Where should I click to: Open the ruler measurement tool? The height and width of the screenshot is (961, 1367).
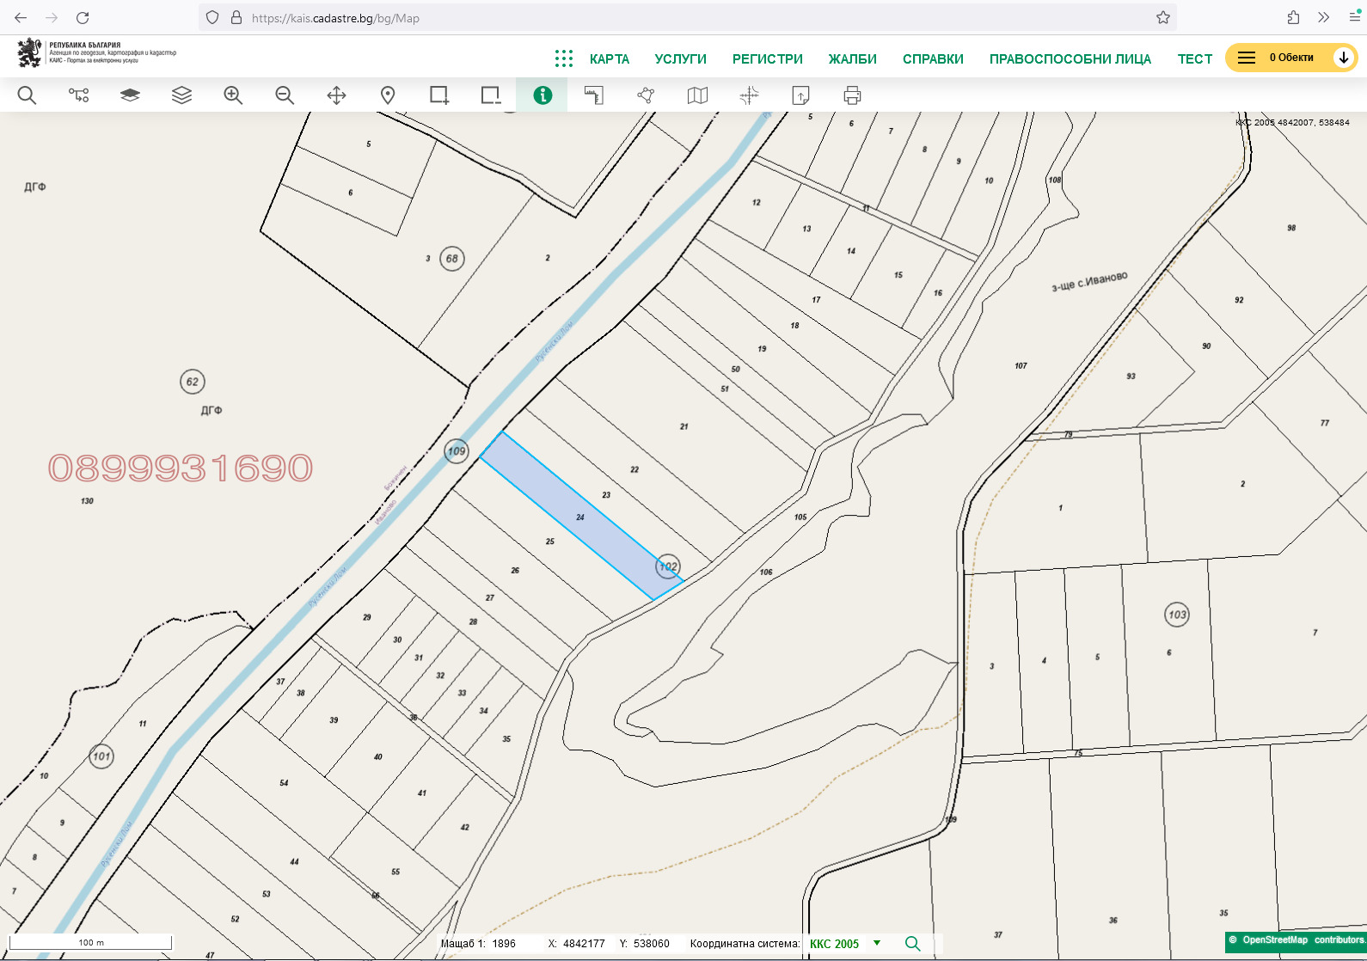594,95
